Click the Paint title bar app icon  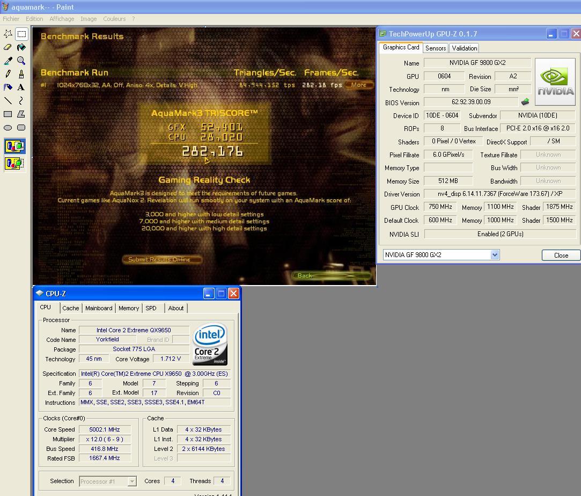point(5,7)
